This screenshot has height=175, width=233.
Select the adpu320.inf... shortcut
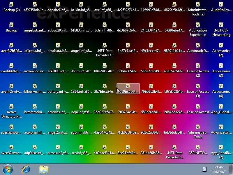tap(58, 27)
